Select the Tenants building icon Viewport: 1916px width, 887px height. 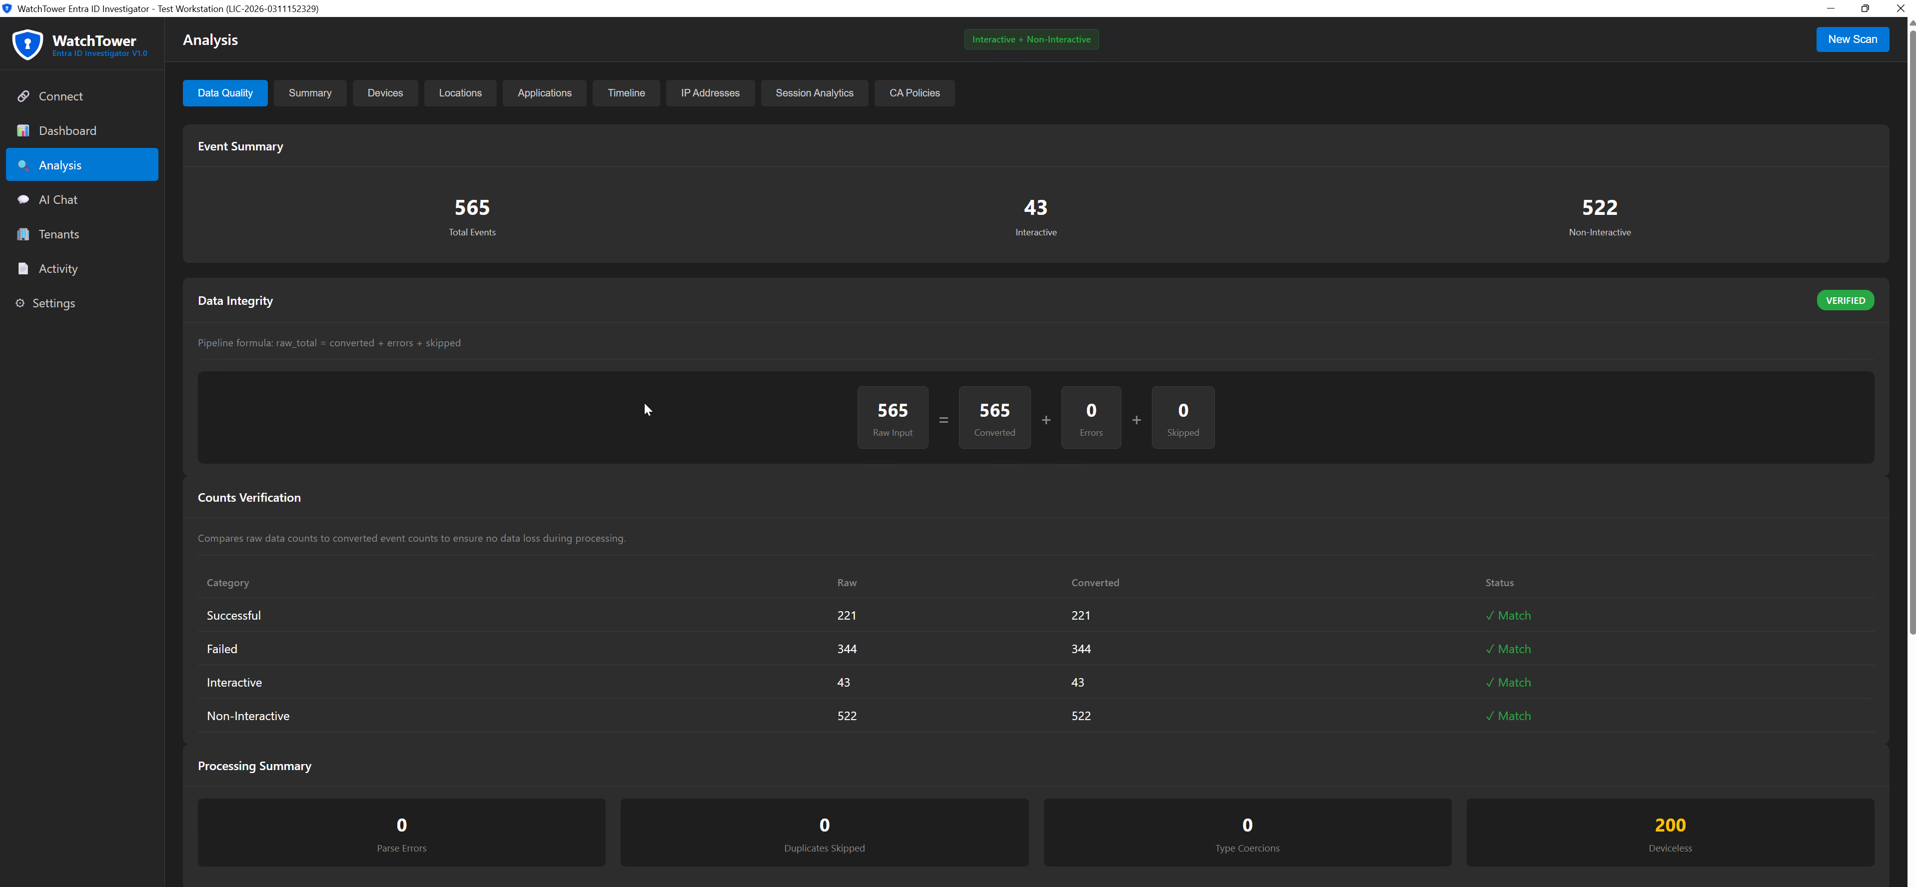(x=23, y=233)
